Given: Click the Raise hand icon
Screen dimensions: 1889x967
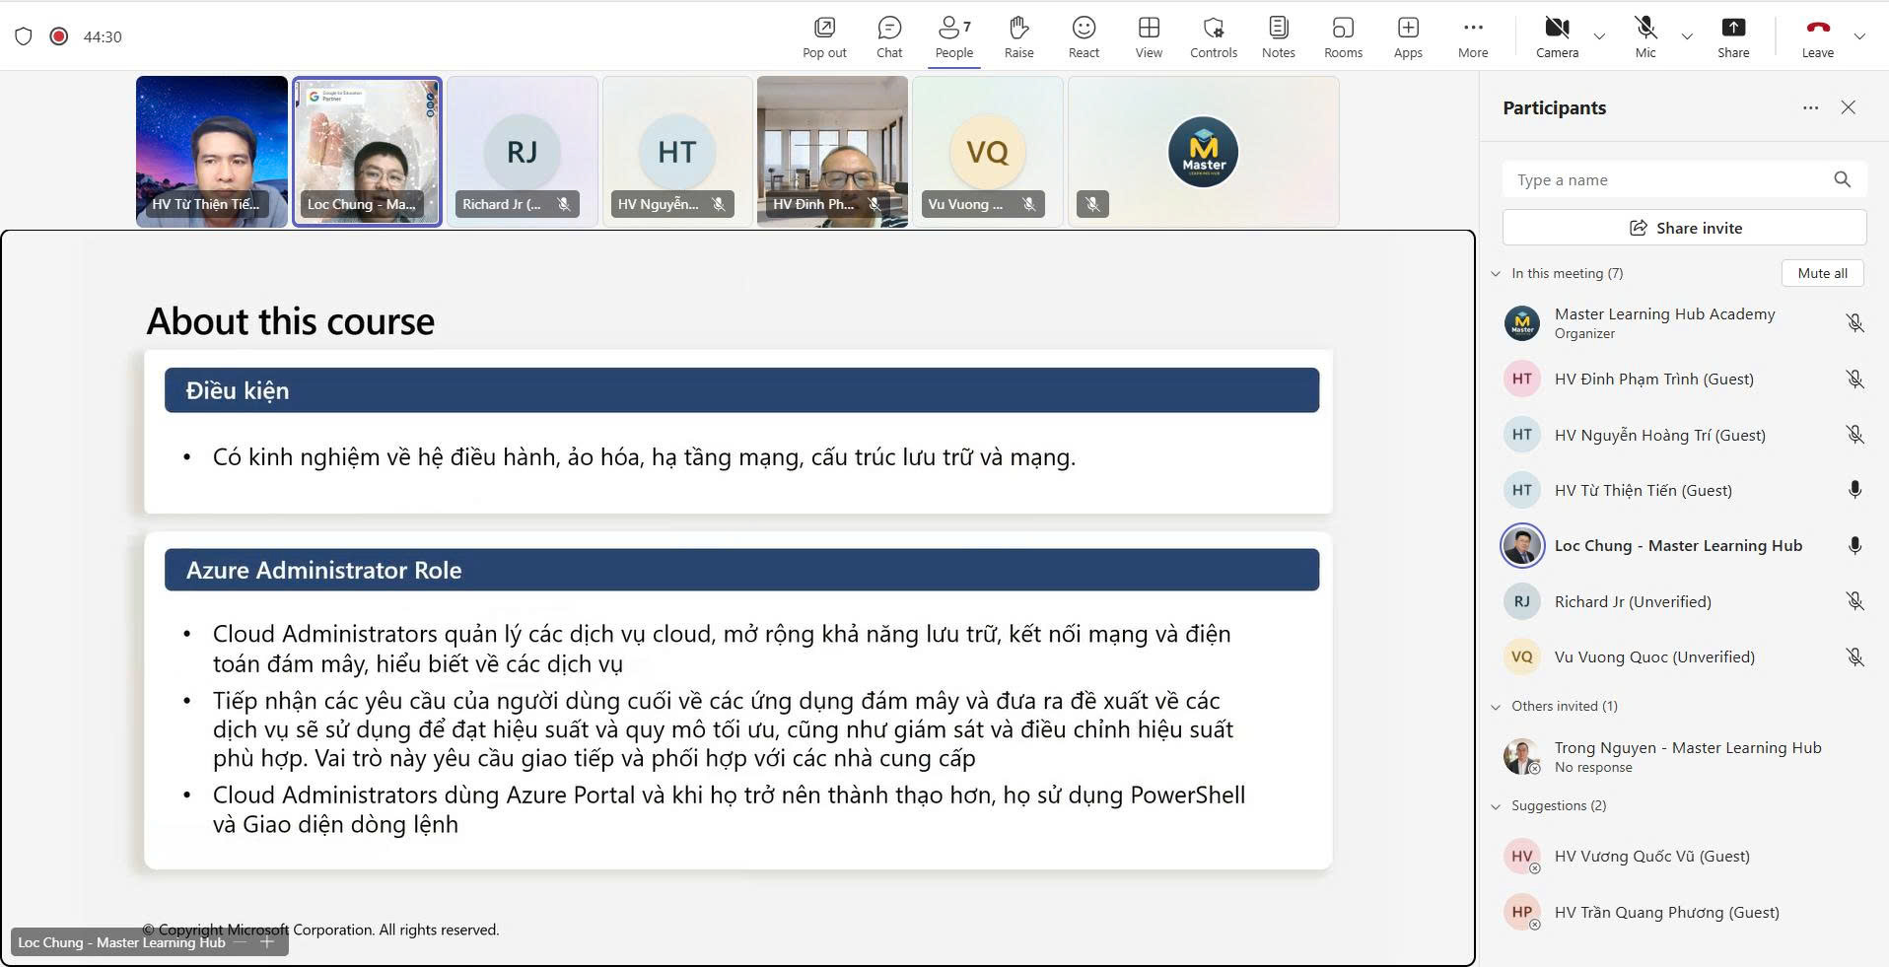Looking at the screenshot, I should (1018, 37).
